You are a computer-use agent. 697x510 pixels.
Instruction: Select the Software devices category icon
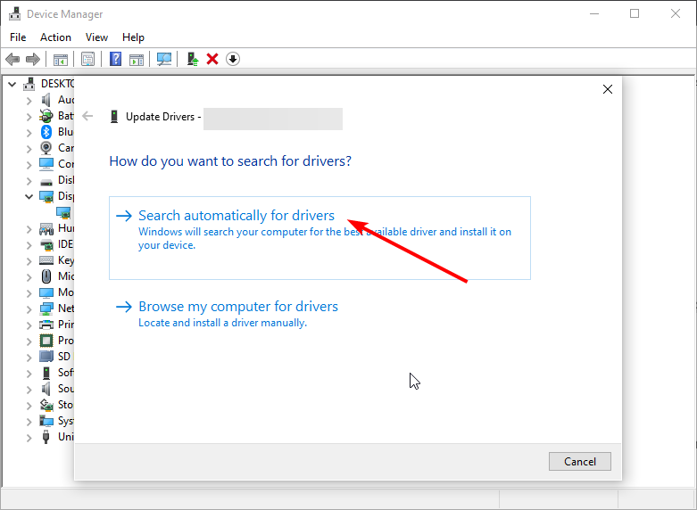46,373
